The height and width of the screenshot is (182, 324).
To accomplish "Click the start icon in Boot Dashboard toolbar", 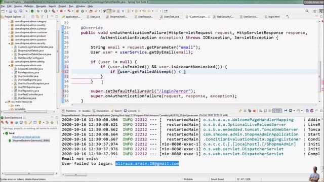I will tap(3, 122).
